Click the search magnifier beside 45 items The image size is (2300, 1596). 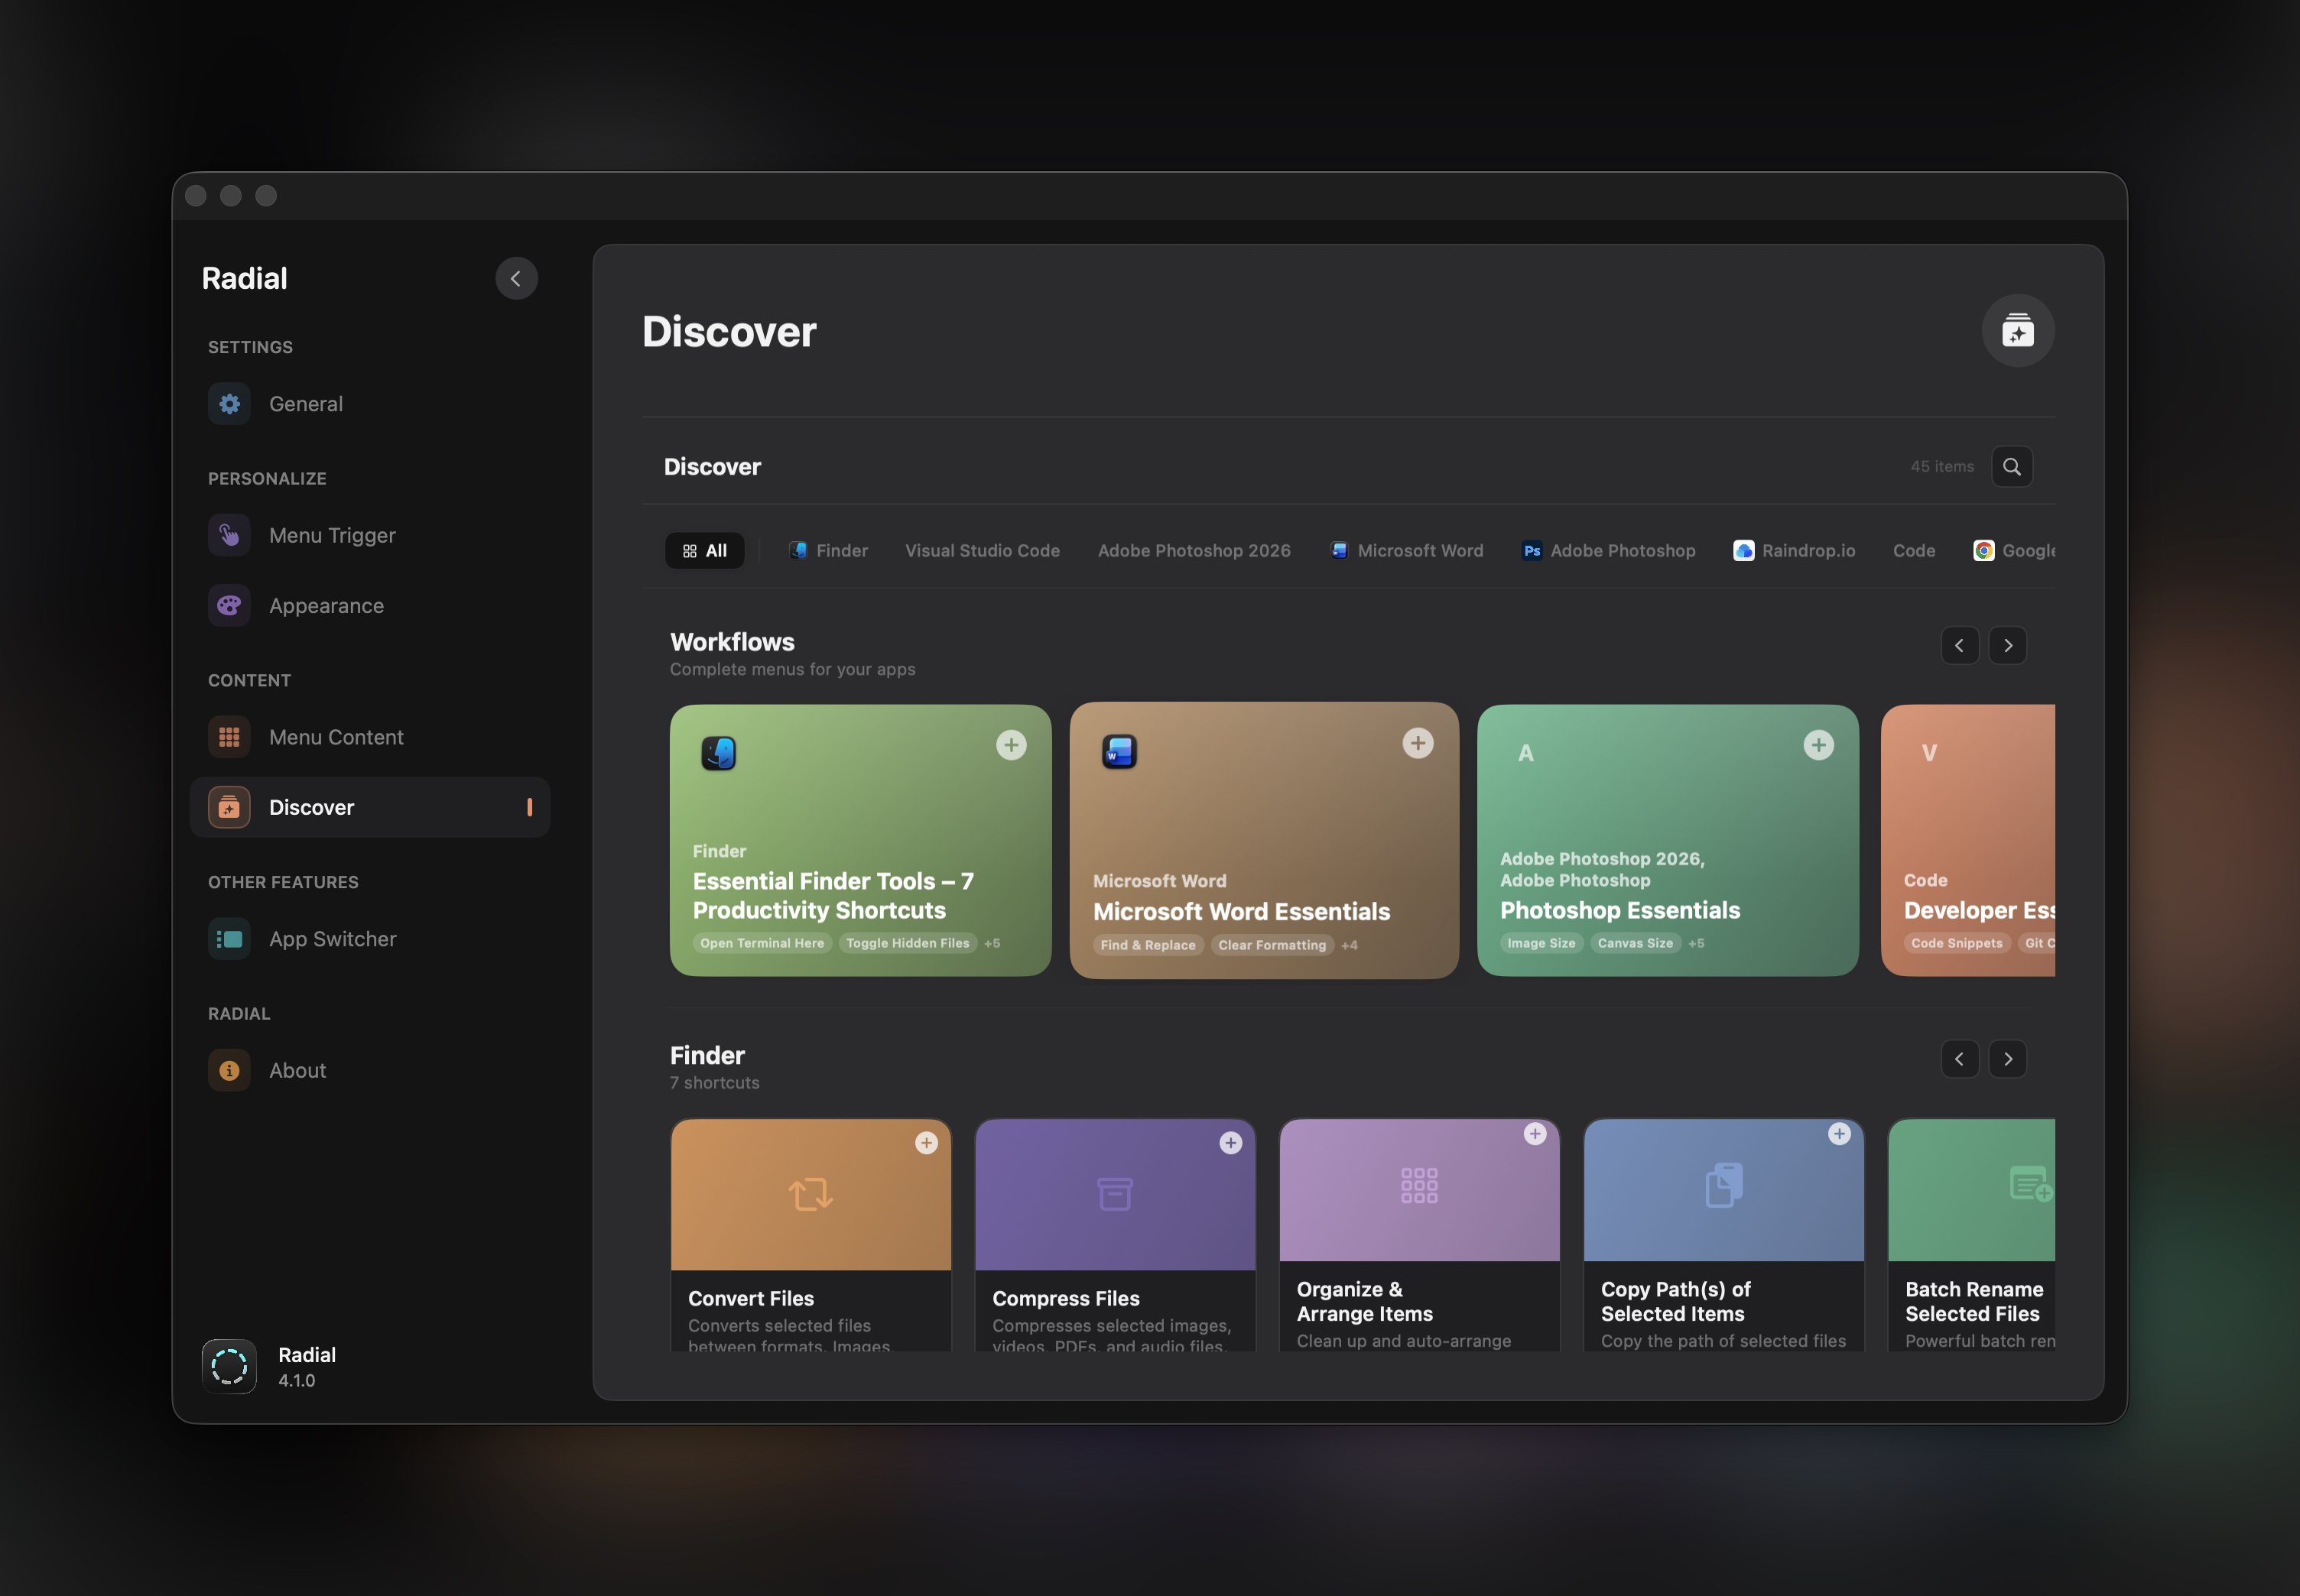point(2012,466)
